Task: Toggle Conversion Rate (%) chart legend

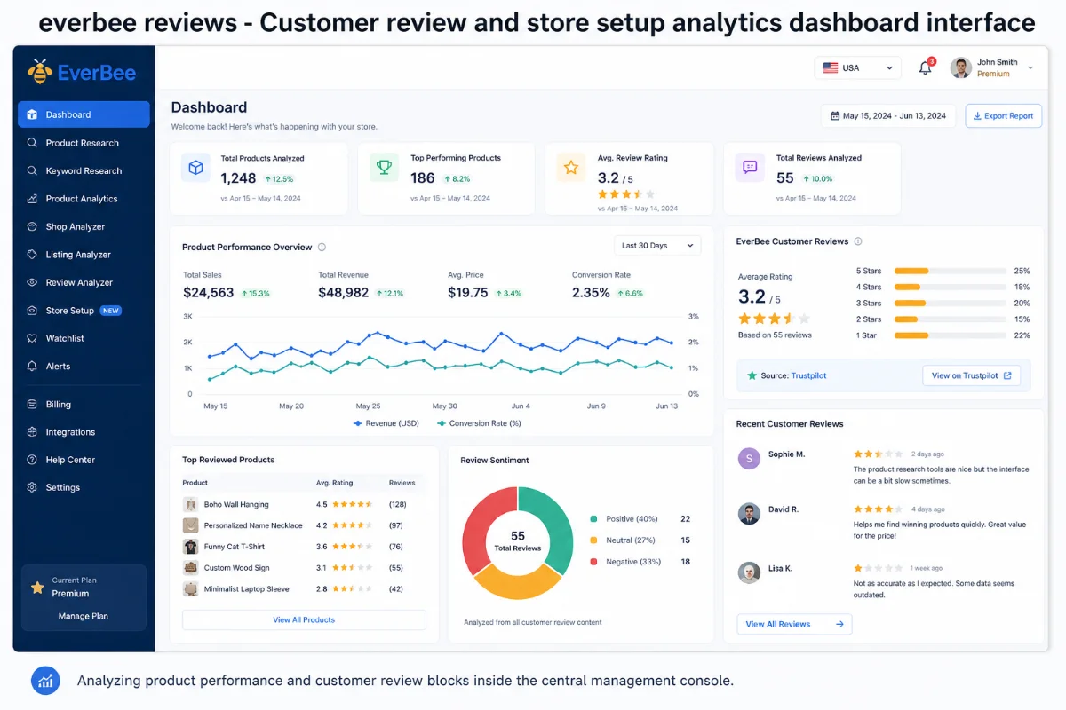Action: (x=479, y=423)
